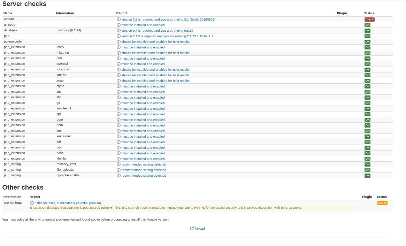The width and height of the screenshot is (406, 246).
Task: Click the info icon in the database row
Action: point(118,31)
